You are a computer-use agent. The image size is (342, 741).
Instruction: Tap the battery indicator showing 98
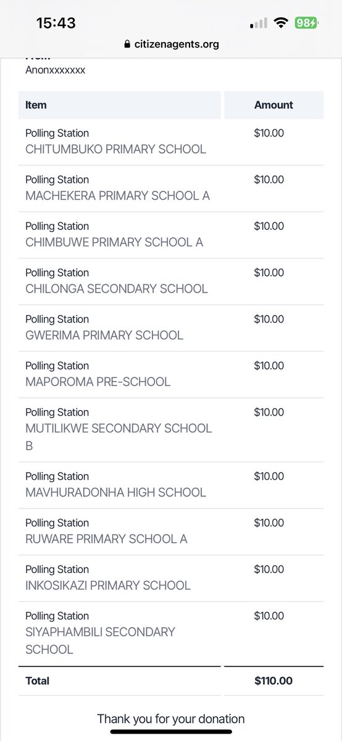pyautogui.click(x=306, y=23)
